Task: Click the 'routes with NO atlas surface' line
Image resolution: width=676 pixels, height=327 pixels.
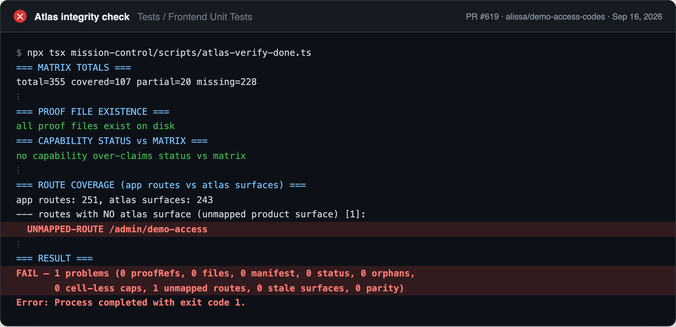Action: 191,214
